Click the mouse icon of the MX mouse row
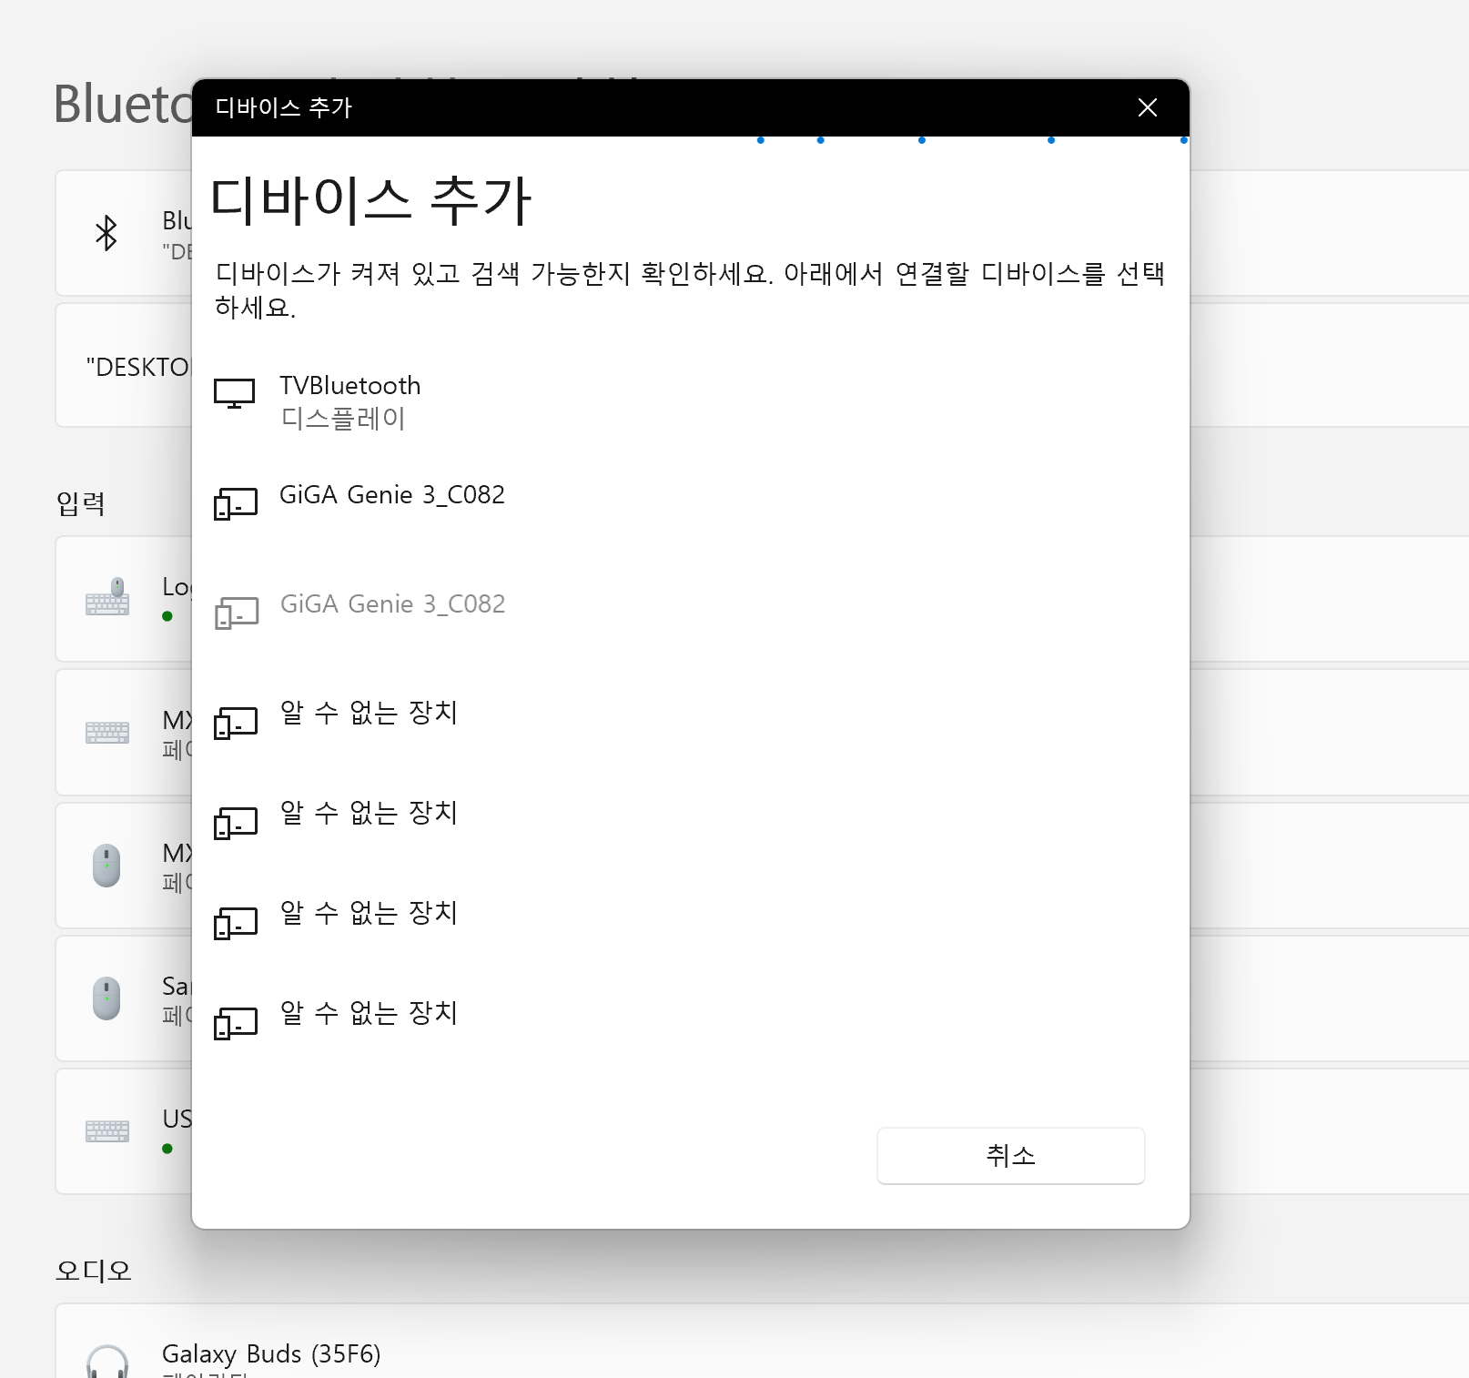 106,866
